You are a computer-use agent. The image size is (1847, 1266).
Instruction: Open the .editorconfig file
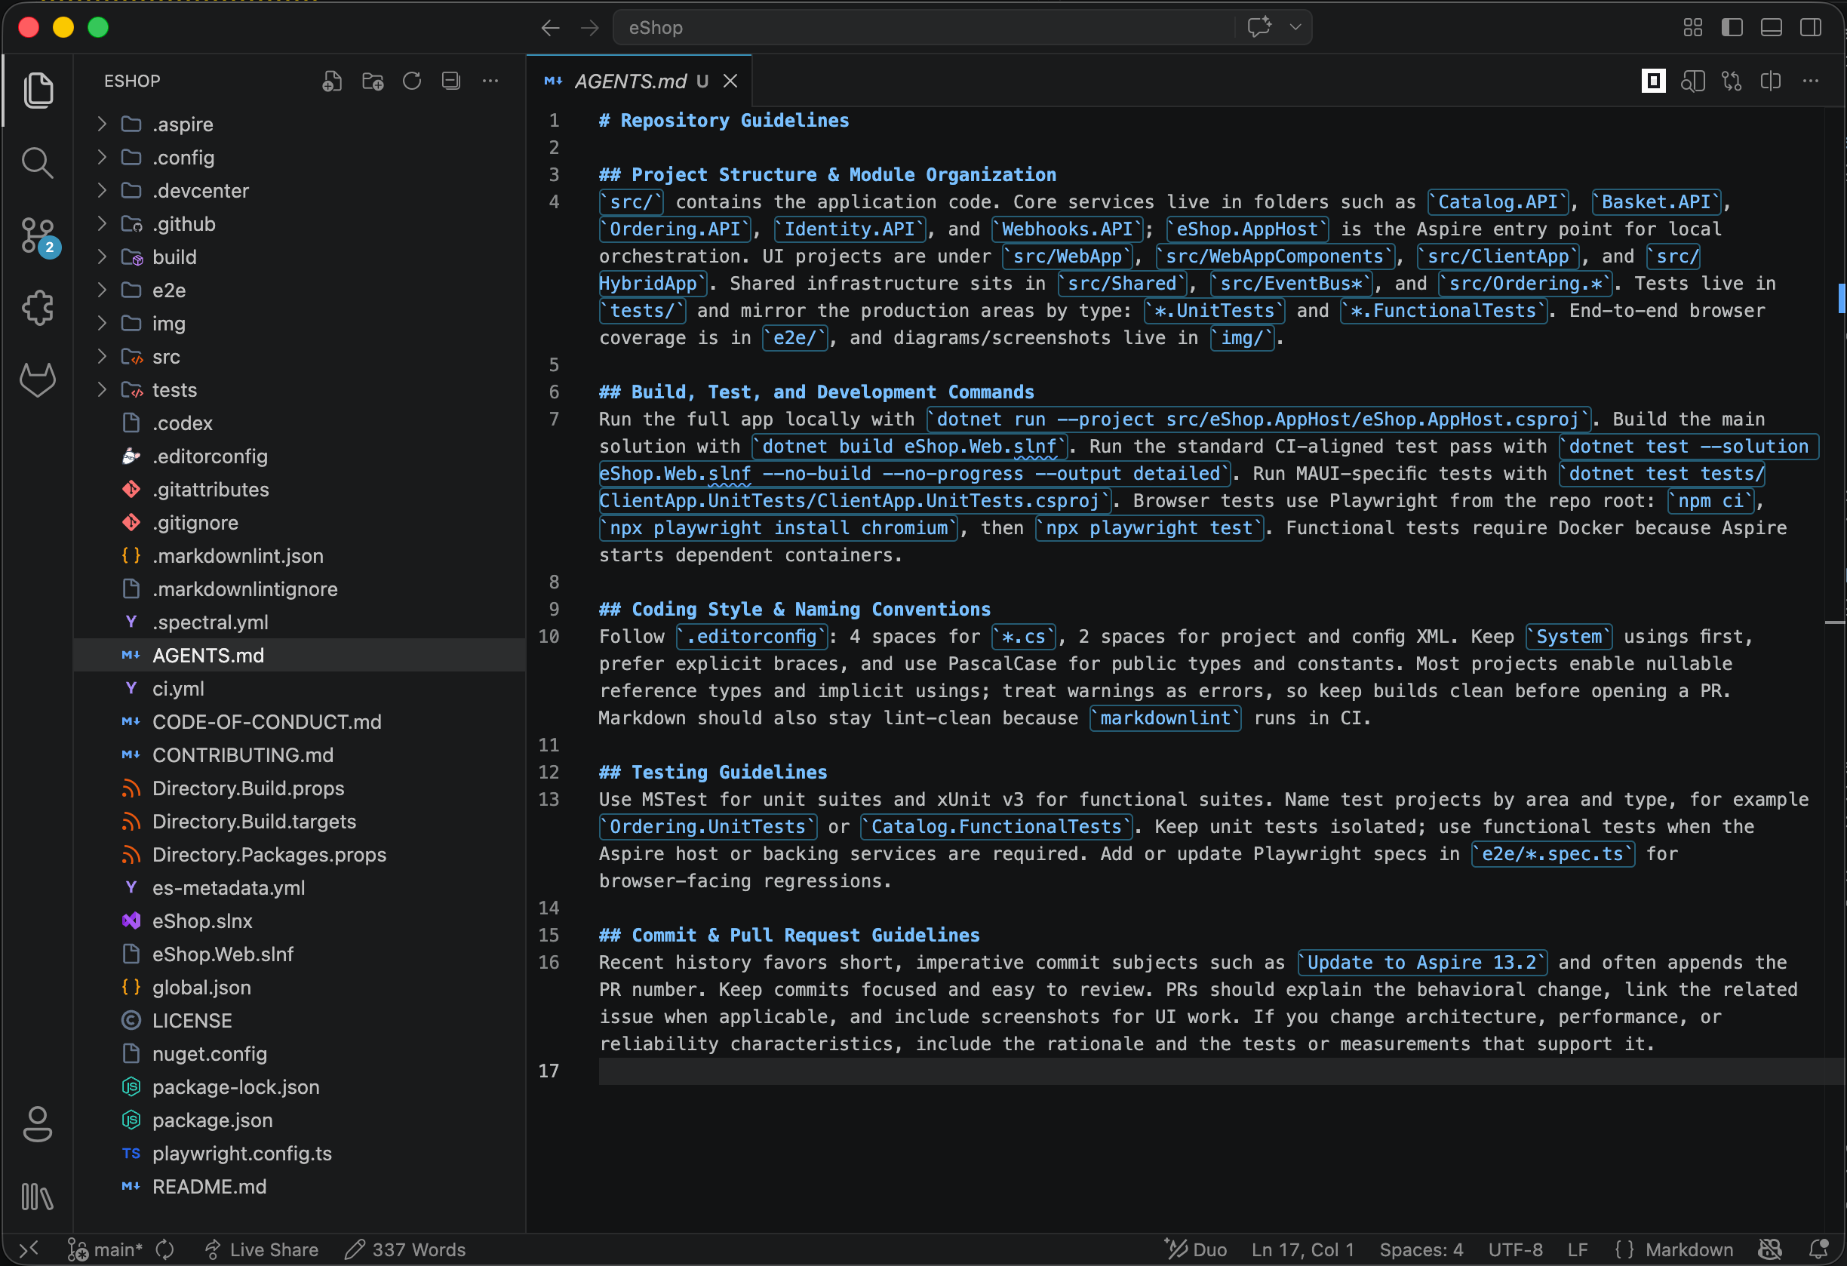tap(299, 456)
